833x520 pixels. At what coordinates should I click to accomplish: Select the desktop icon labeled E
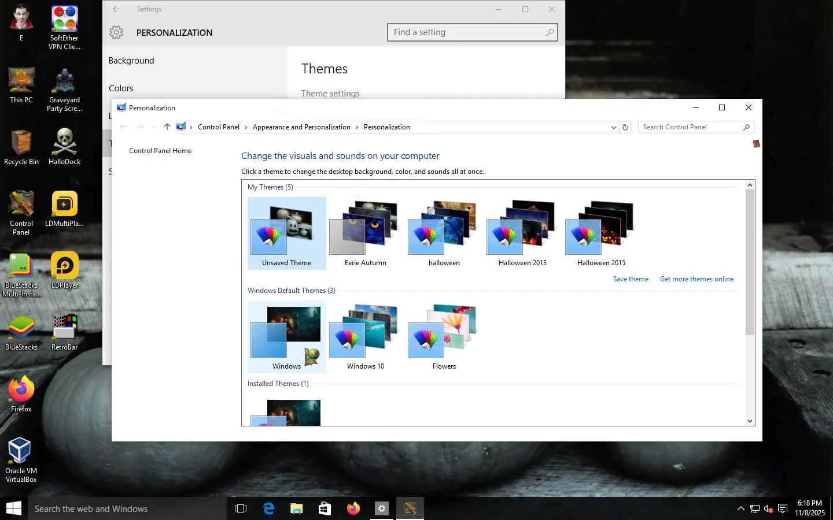pyautogui.click(x=21, y=24)
